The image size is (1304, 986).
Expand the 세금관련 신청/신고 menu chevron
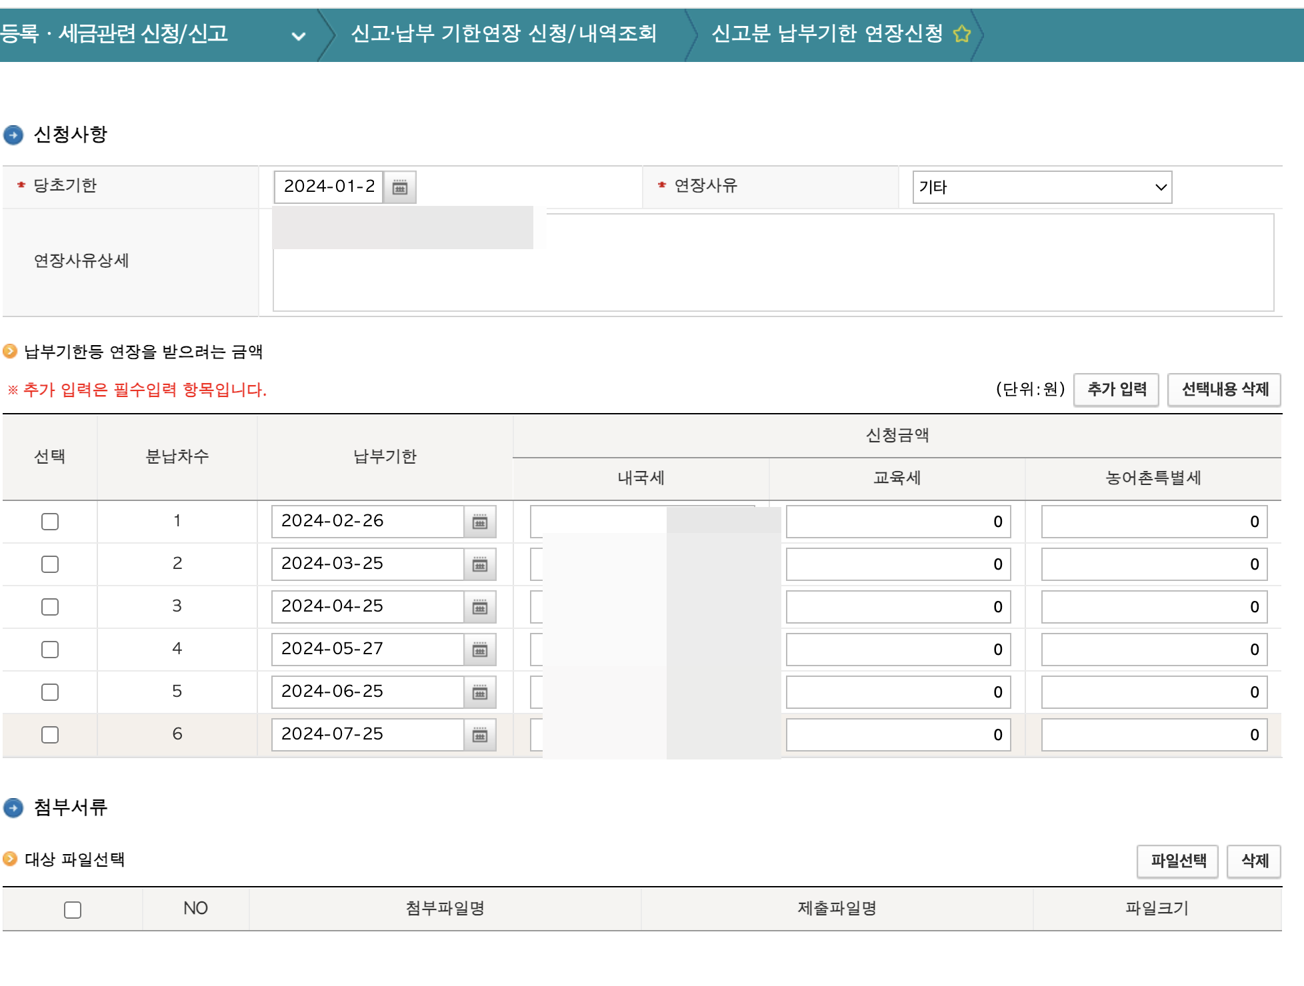[299, 36]
